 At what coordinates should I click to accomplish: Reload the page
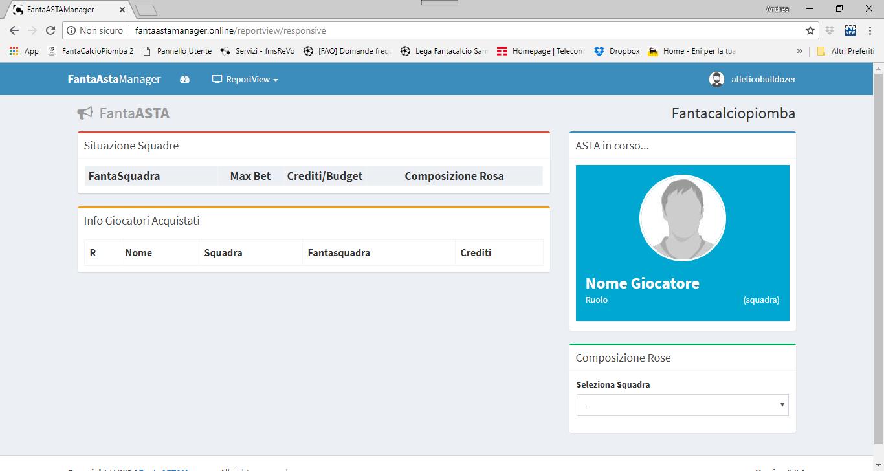pyautogui.click(x=50, y=30)
